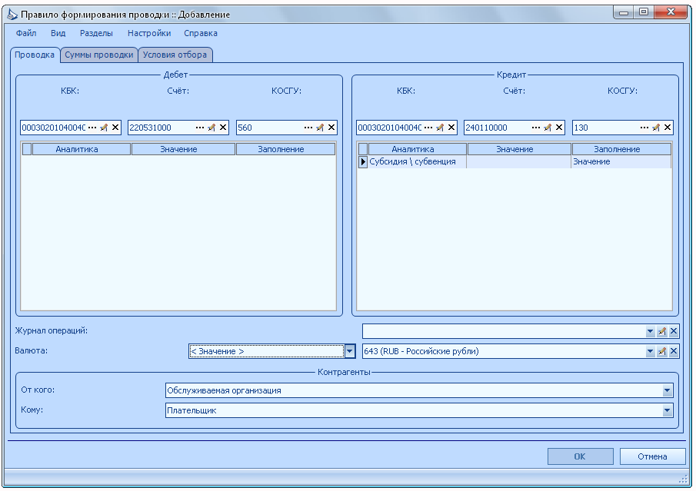Screen dimensions: 696x491
Task: Click the pencil icon beside the 643 RUB currency
Action: point(662,352)
